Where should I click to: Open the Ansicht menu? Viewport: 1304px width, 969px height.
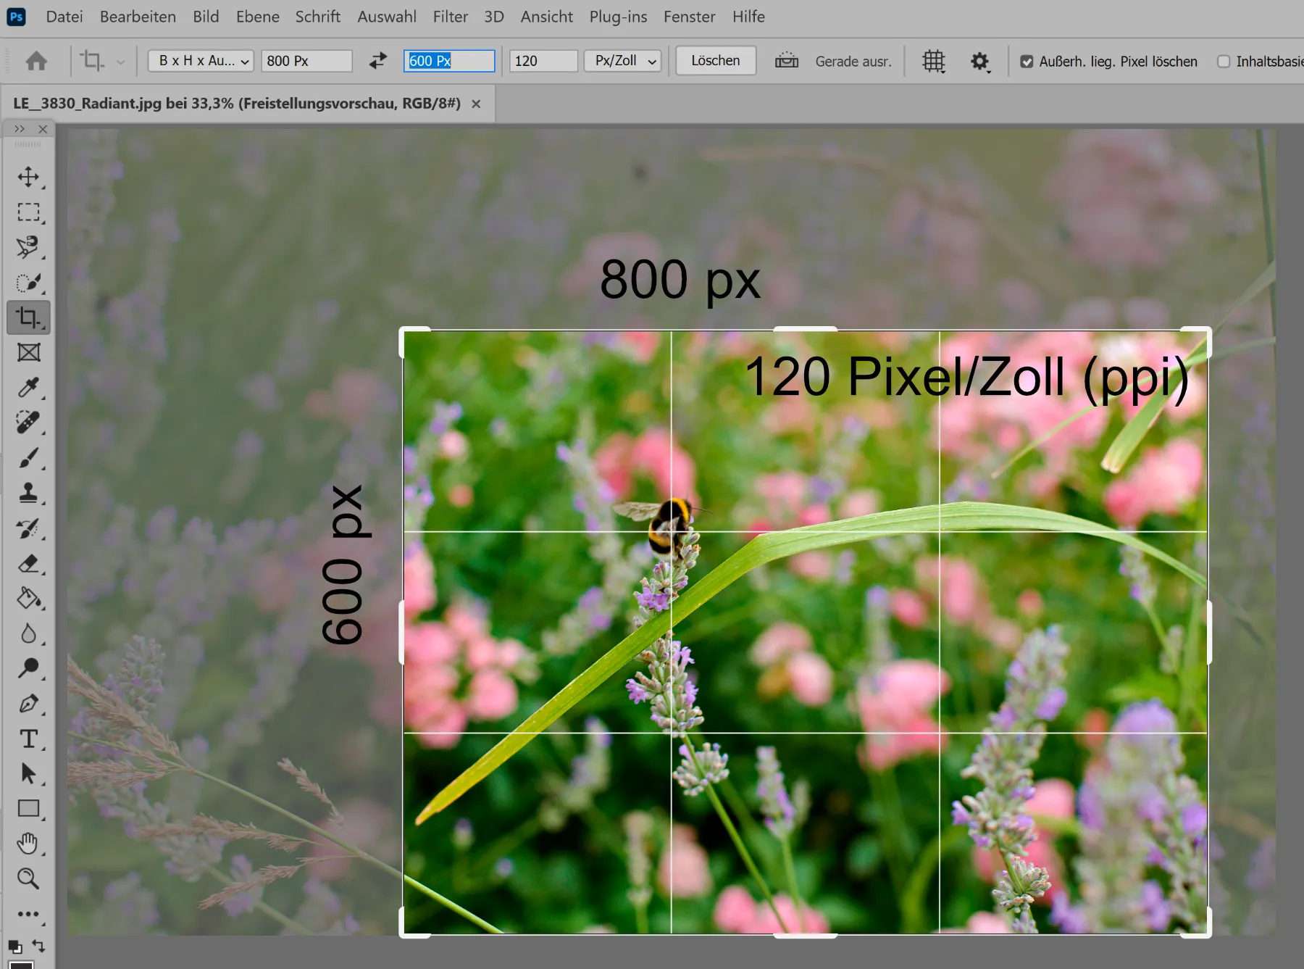[x=547, y=17]
